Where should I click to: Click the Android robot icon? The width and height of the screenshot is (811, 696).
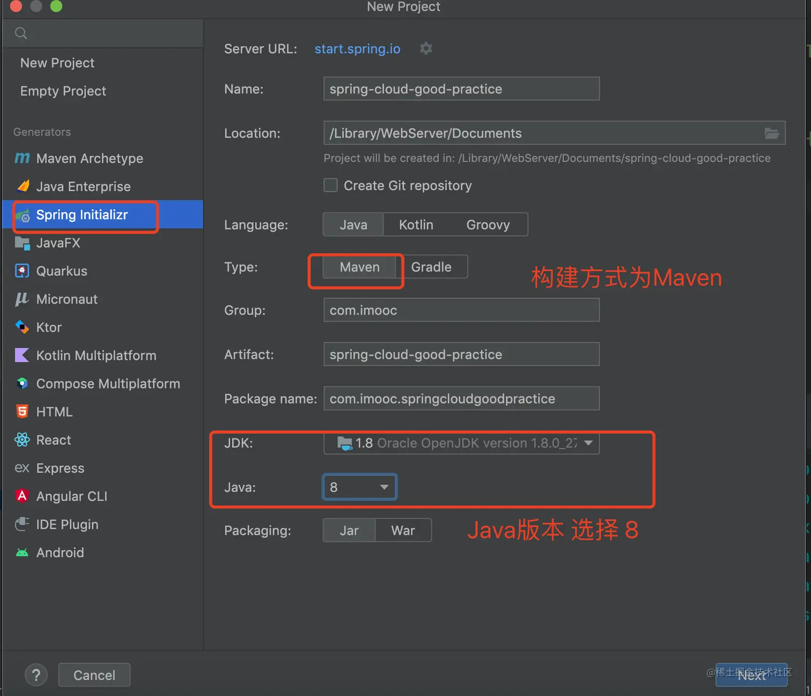(22, 553)
